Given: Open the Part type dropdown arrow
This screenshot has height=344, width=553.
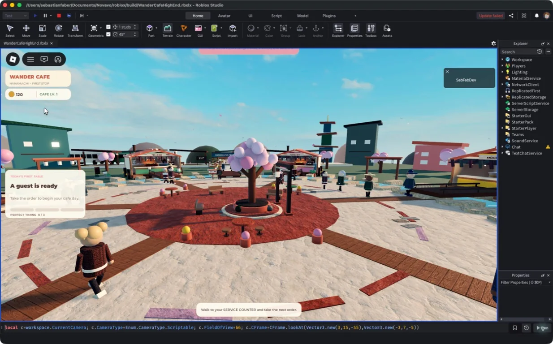Looking at the screenshot, I should point(156,28).
